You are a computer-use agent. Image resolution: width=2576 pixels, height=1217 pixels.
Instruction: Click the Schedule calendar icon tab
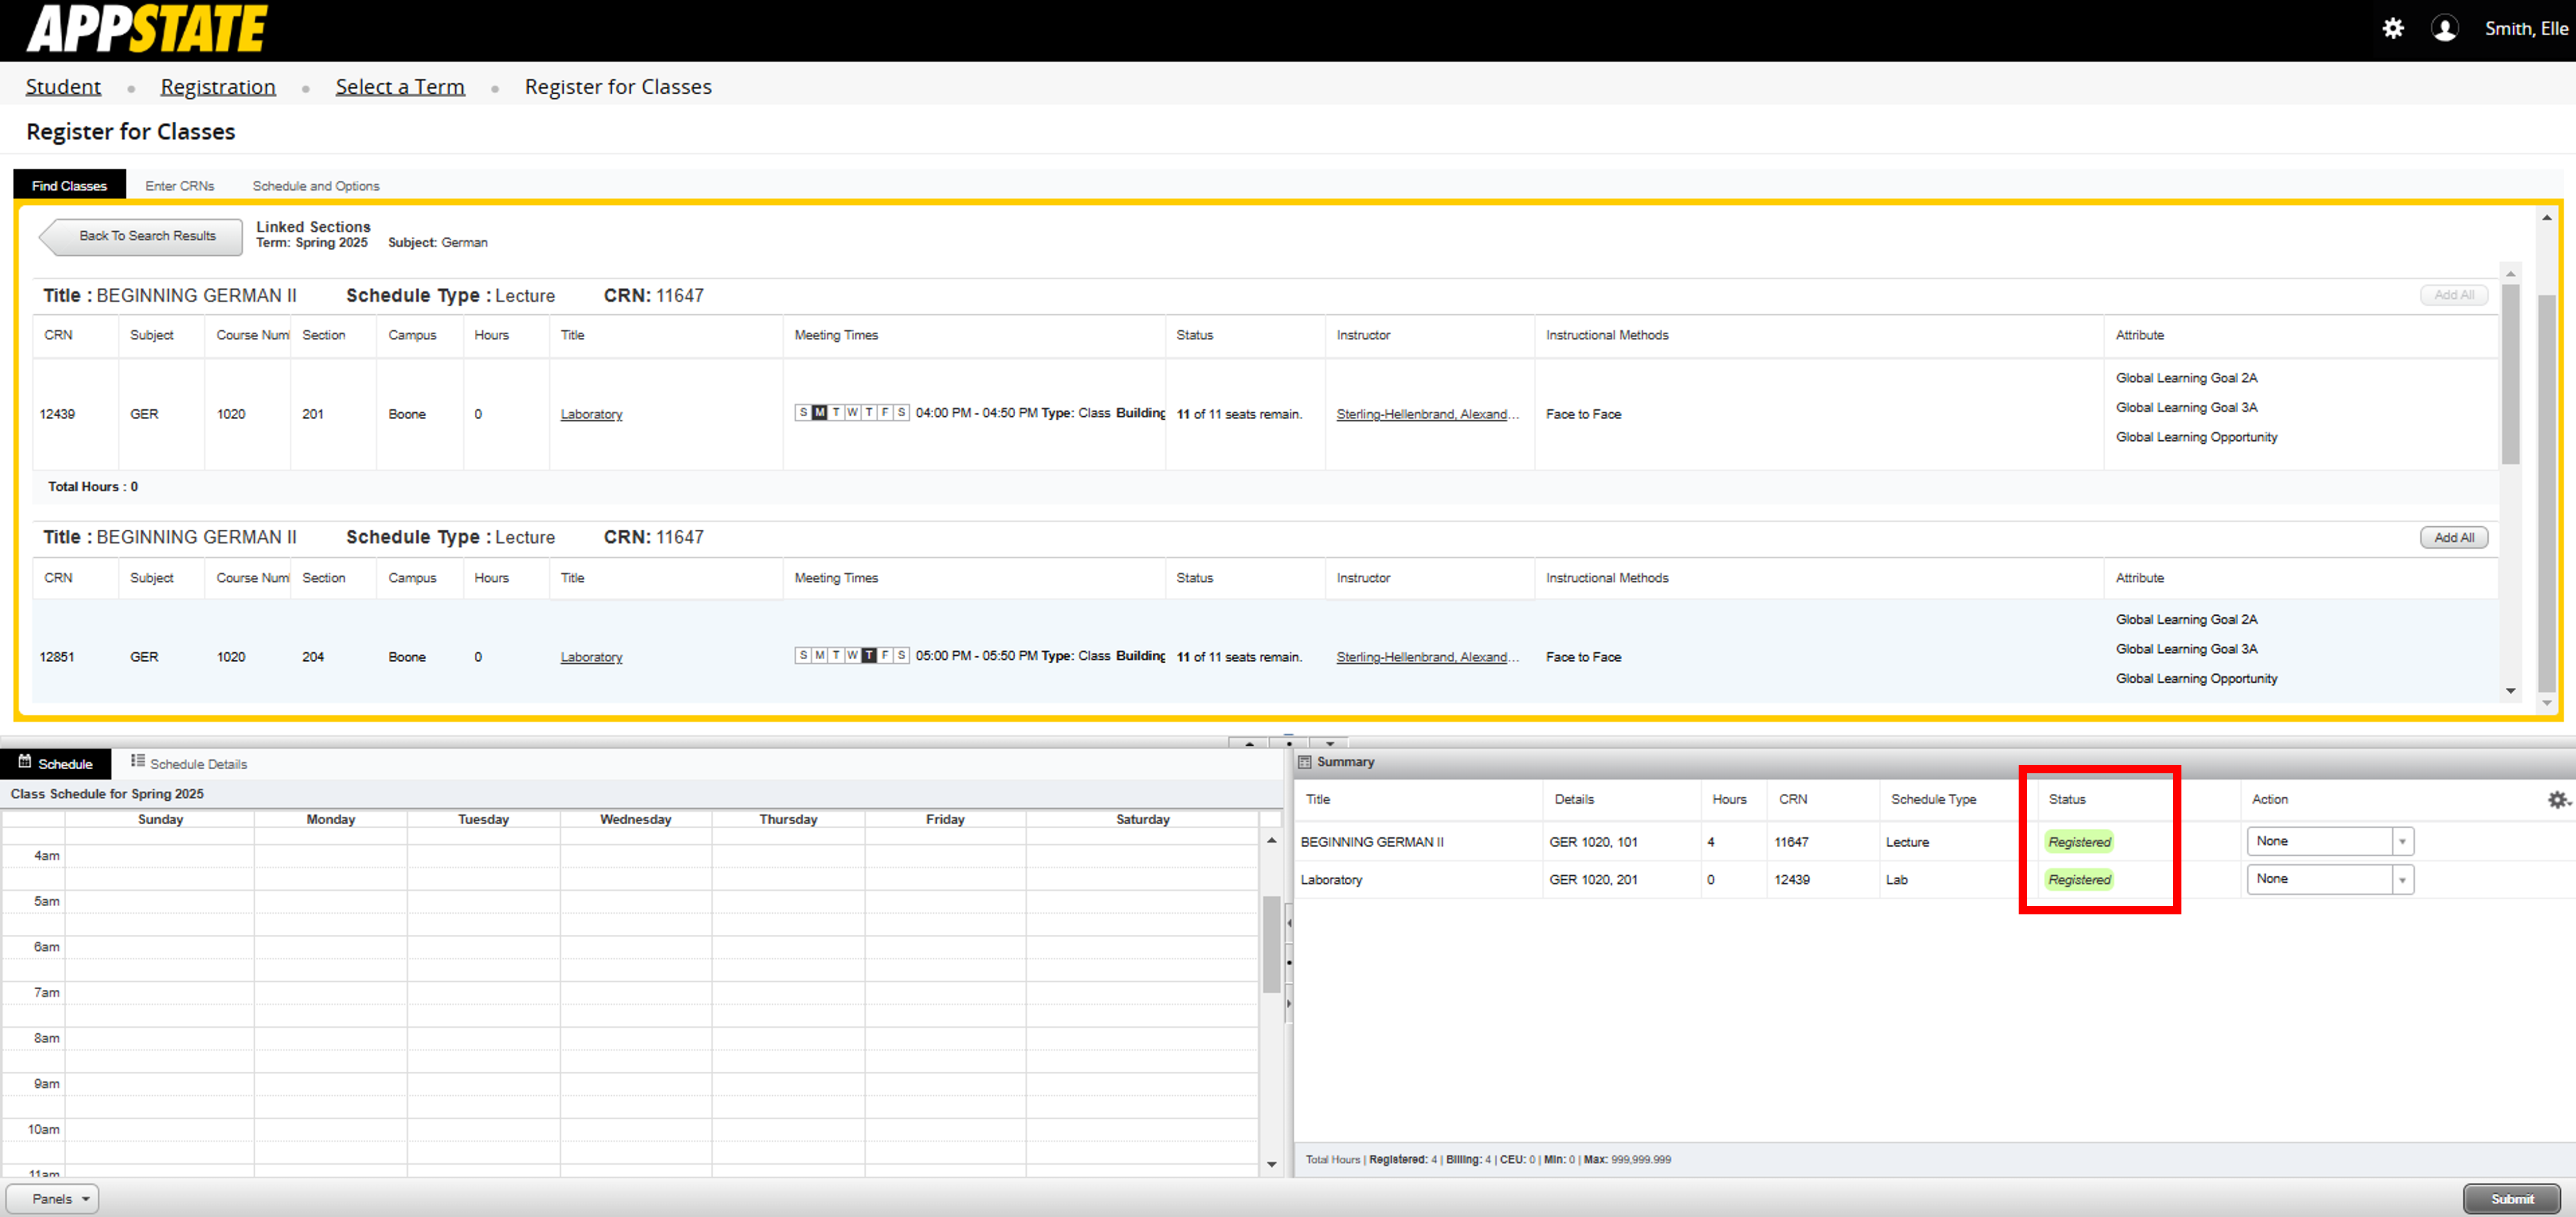pyautogui.click(x=56, y=763)
